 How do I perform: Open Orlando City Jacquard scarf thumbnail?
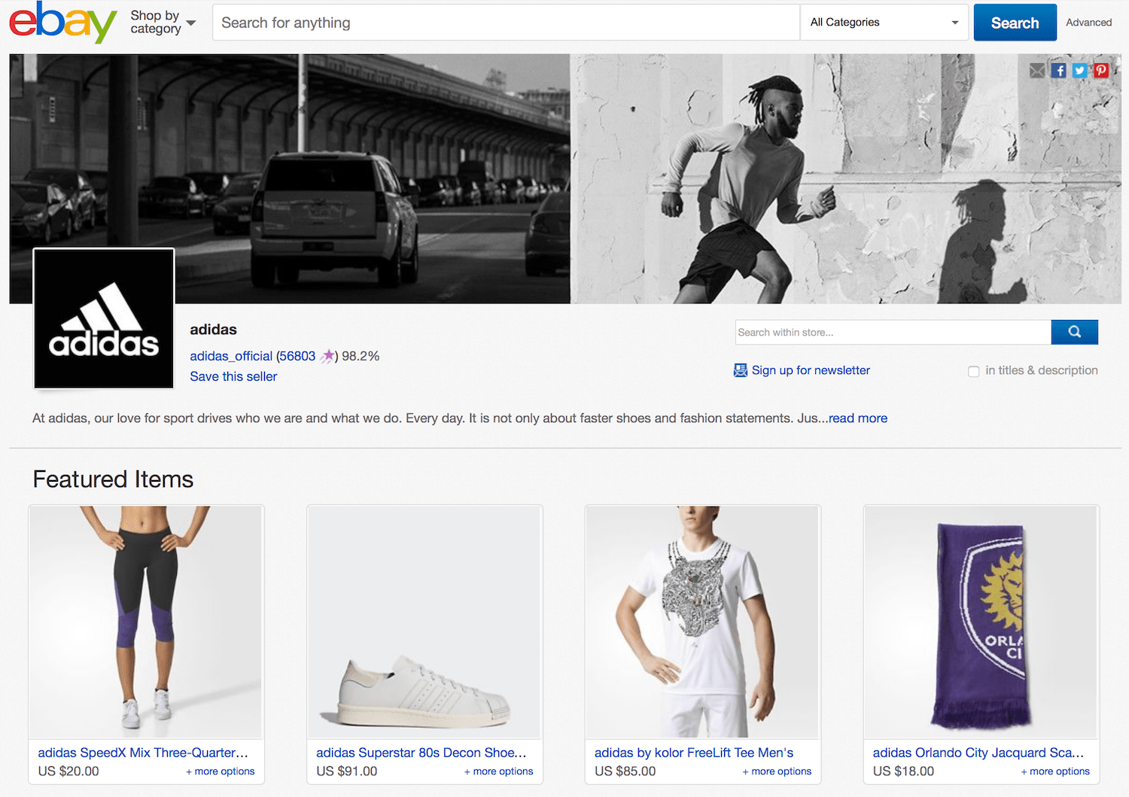click(981, 622)
